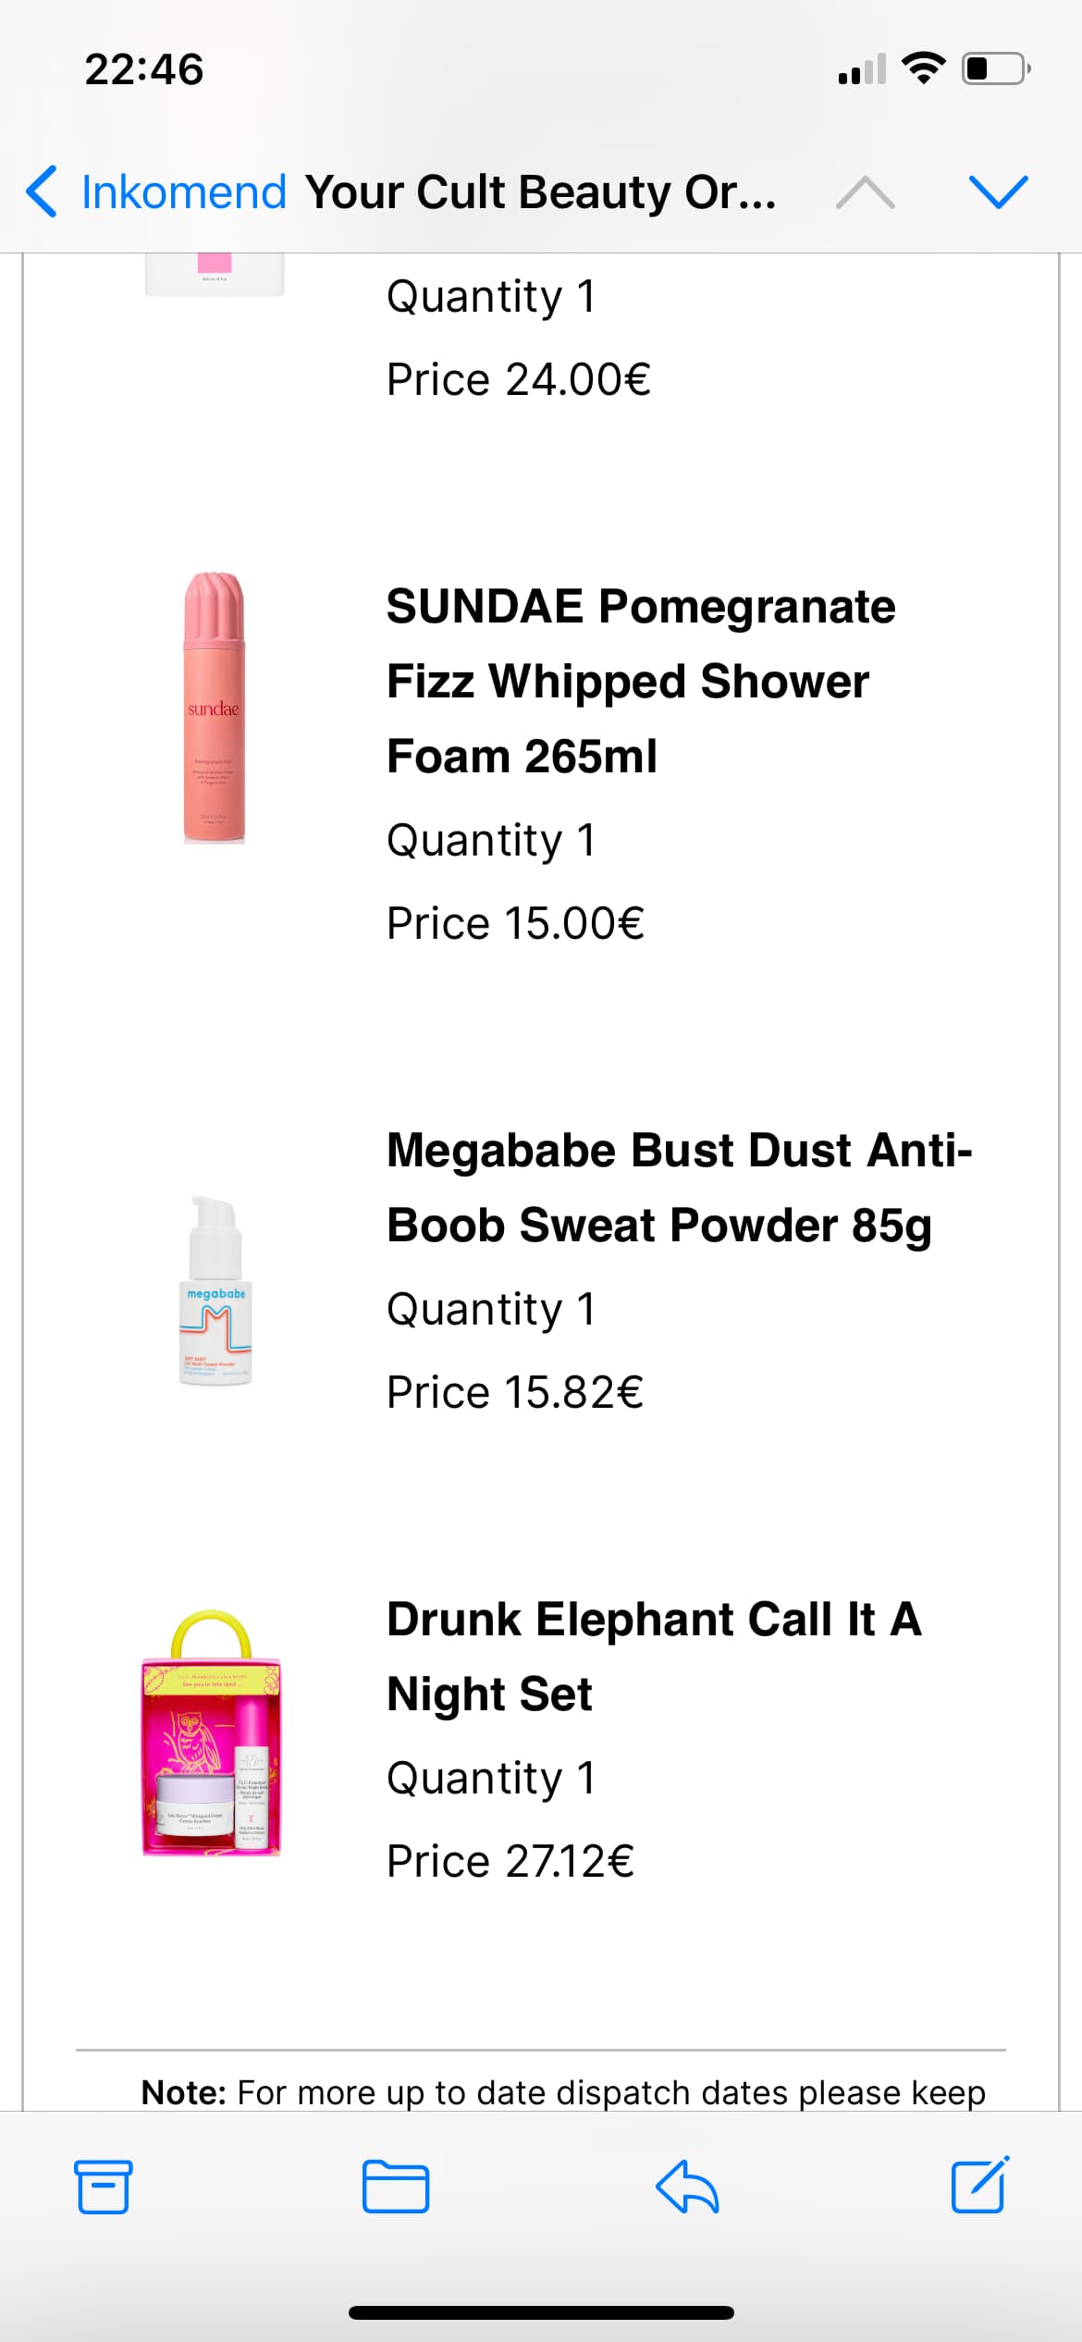The height and width of the screenshot is (2342, 1082).
Task: Tap the cellular signal strength icon
Action: point(861,69)
